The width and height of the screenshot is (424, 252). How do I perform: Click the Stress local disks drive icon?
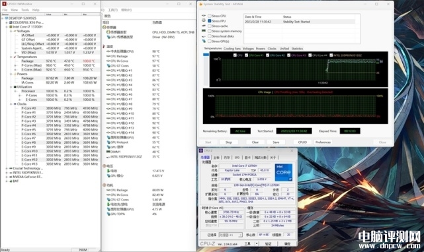(204, 36)
